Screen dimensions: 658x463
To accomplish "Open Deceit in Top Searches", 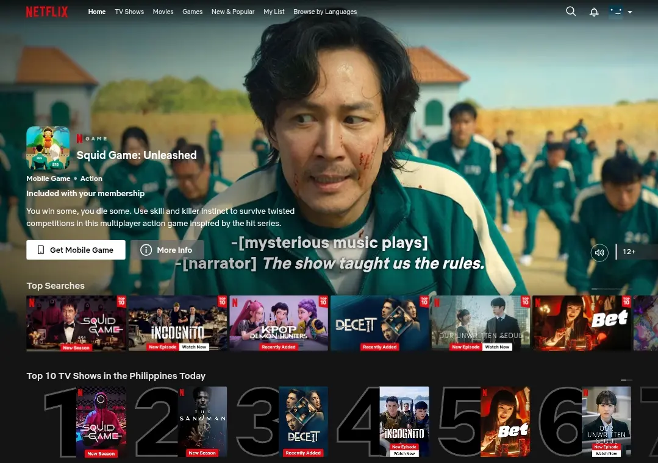I will (x=380, y=323).
